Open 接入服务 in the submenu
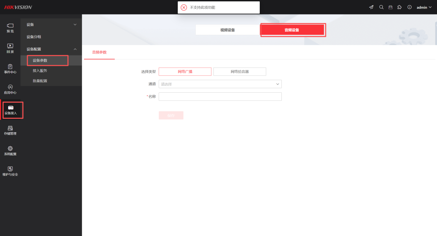This screenshot has height=236, width=437. (x=40, y=71)
